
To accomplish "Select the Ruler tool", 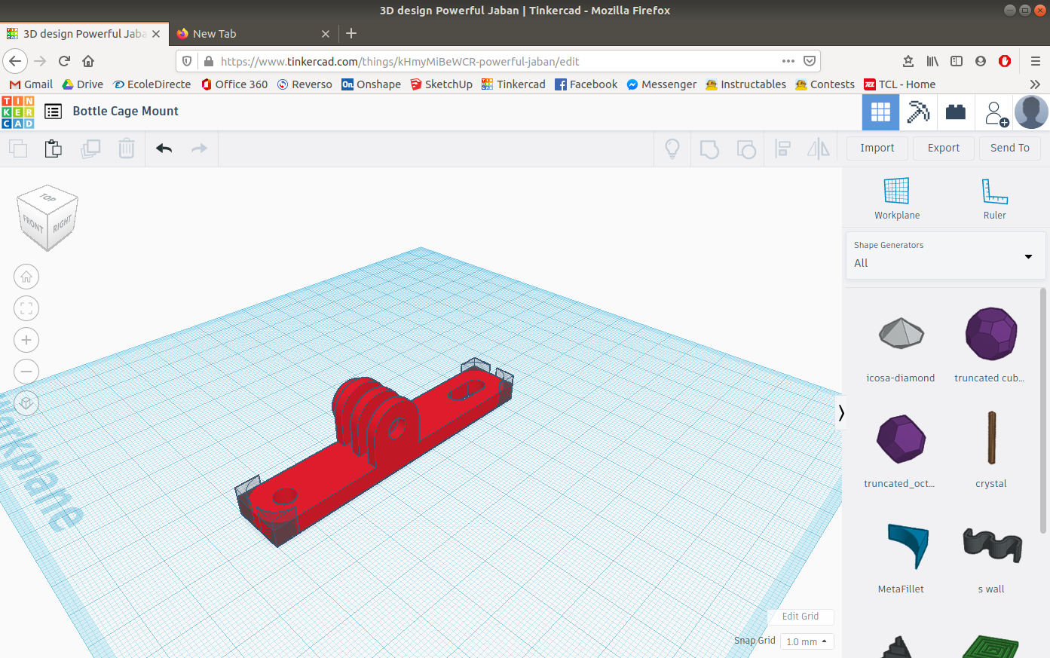I will click(995, 198).
